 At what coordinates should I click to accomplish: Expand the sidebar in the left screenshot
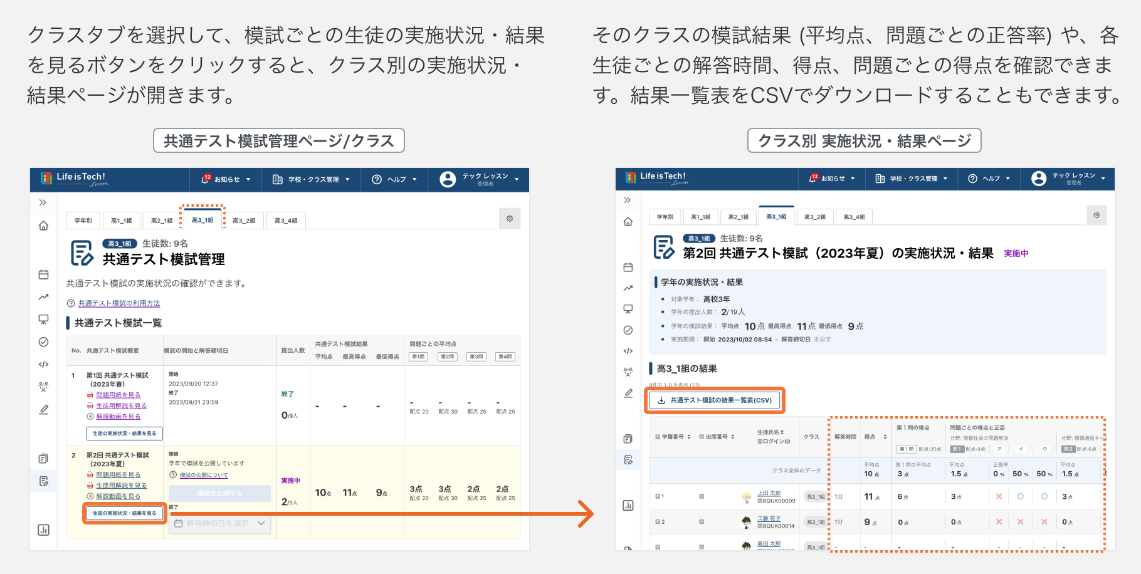click(43, 202)
